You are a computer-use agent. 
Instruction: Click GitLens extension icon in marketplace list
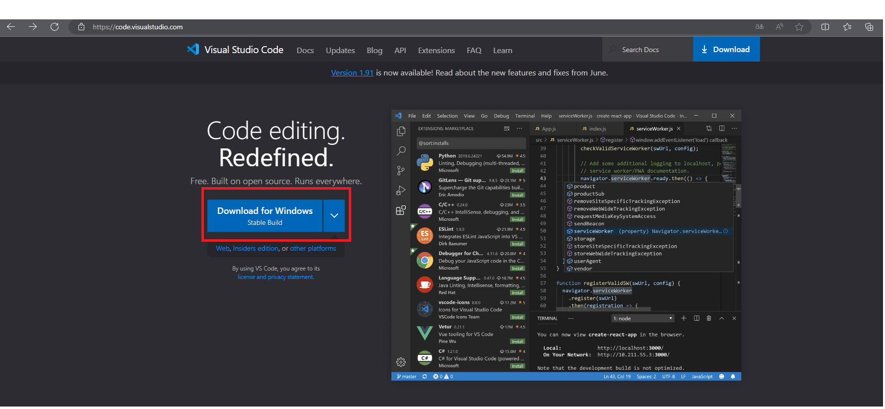pyautogui.click(x=425, y=187)
